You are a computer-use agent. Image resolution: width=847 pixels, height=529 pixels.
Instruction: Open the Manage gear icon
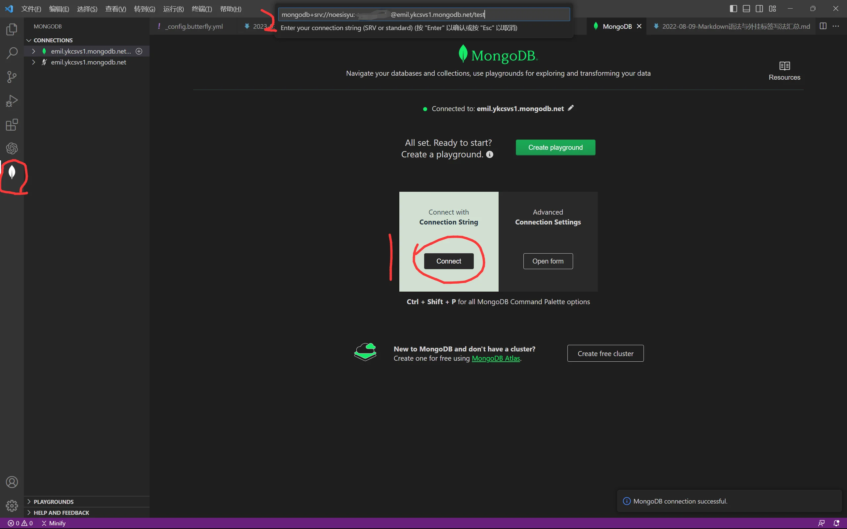point(12,506)
